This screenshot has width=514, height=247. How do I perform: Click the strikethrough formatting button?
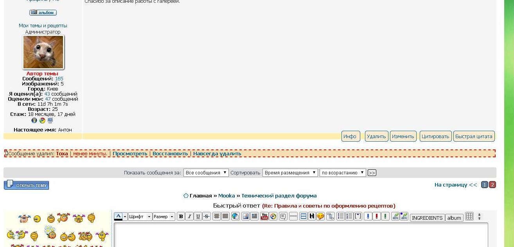click(207, 217)
